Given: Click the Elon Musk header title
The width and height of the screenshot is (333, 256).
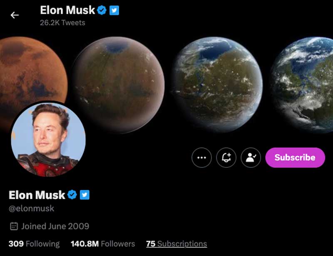Looking at the screenshot, I should tap(67, 10).
